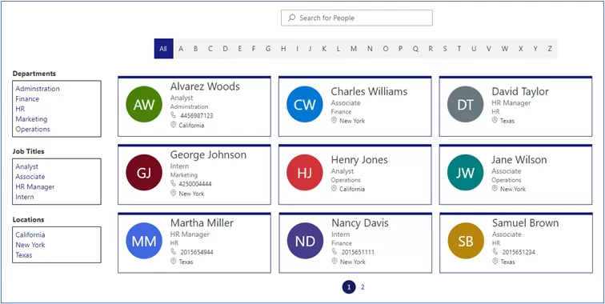Click phone number 4456987123
Screen dimensions: 605x304
click(196, 116)
